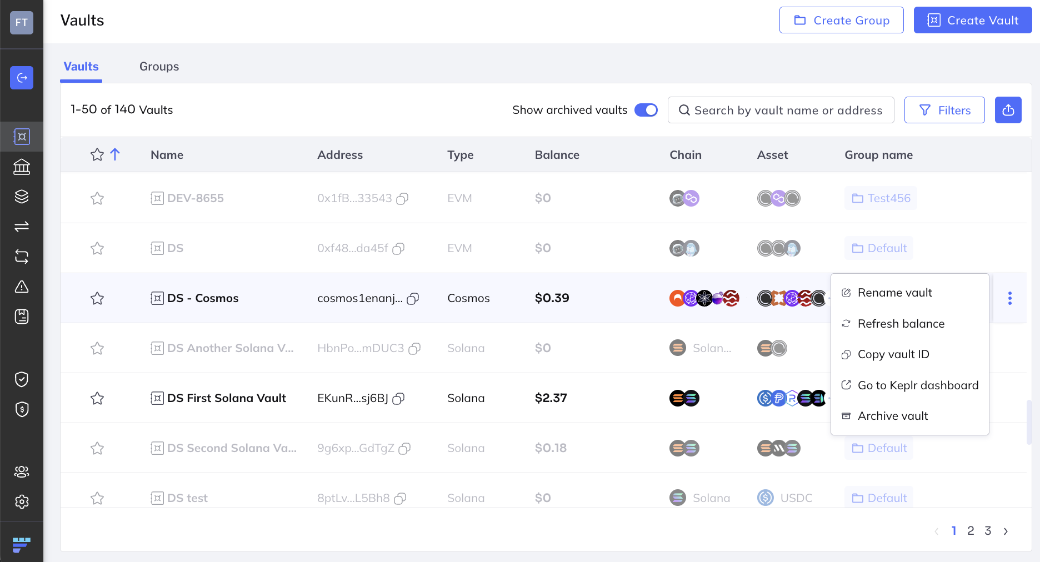Copy the DS - Cosmos vault address

[x=413, y=299]
